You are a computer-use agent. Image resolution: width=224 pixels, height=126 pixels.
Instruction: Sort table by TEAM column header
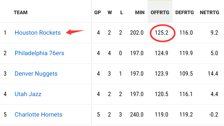click(21, 13)
